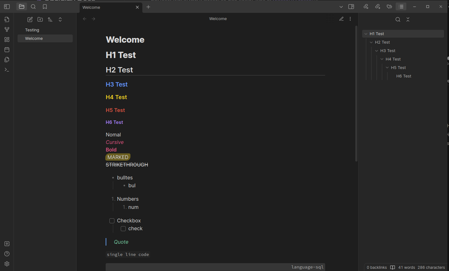
Task: Open a new tab
Action: [148, 7]
